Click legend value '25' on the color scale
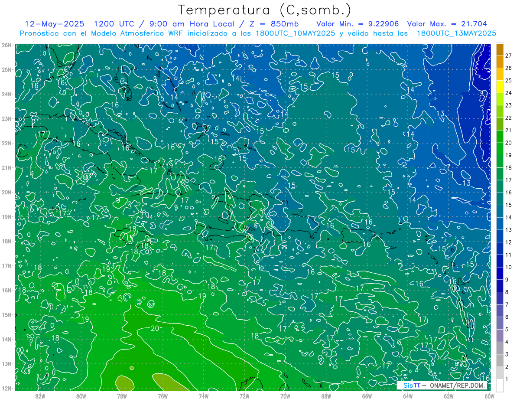This screenshot has width=520, height=402. 508,81
